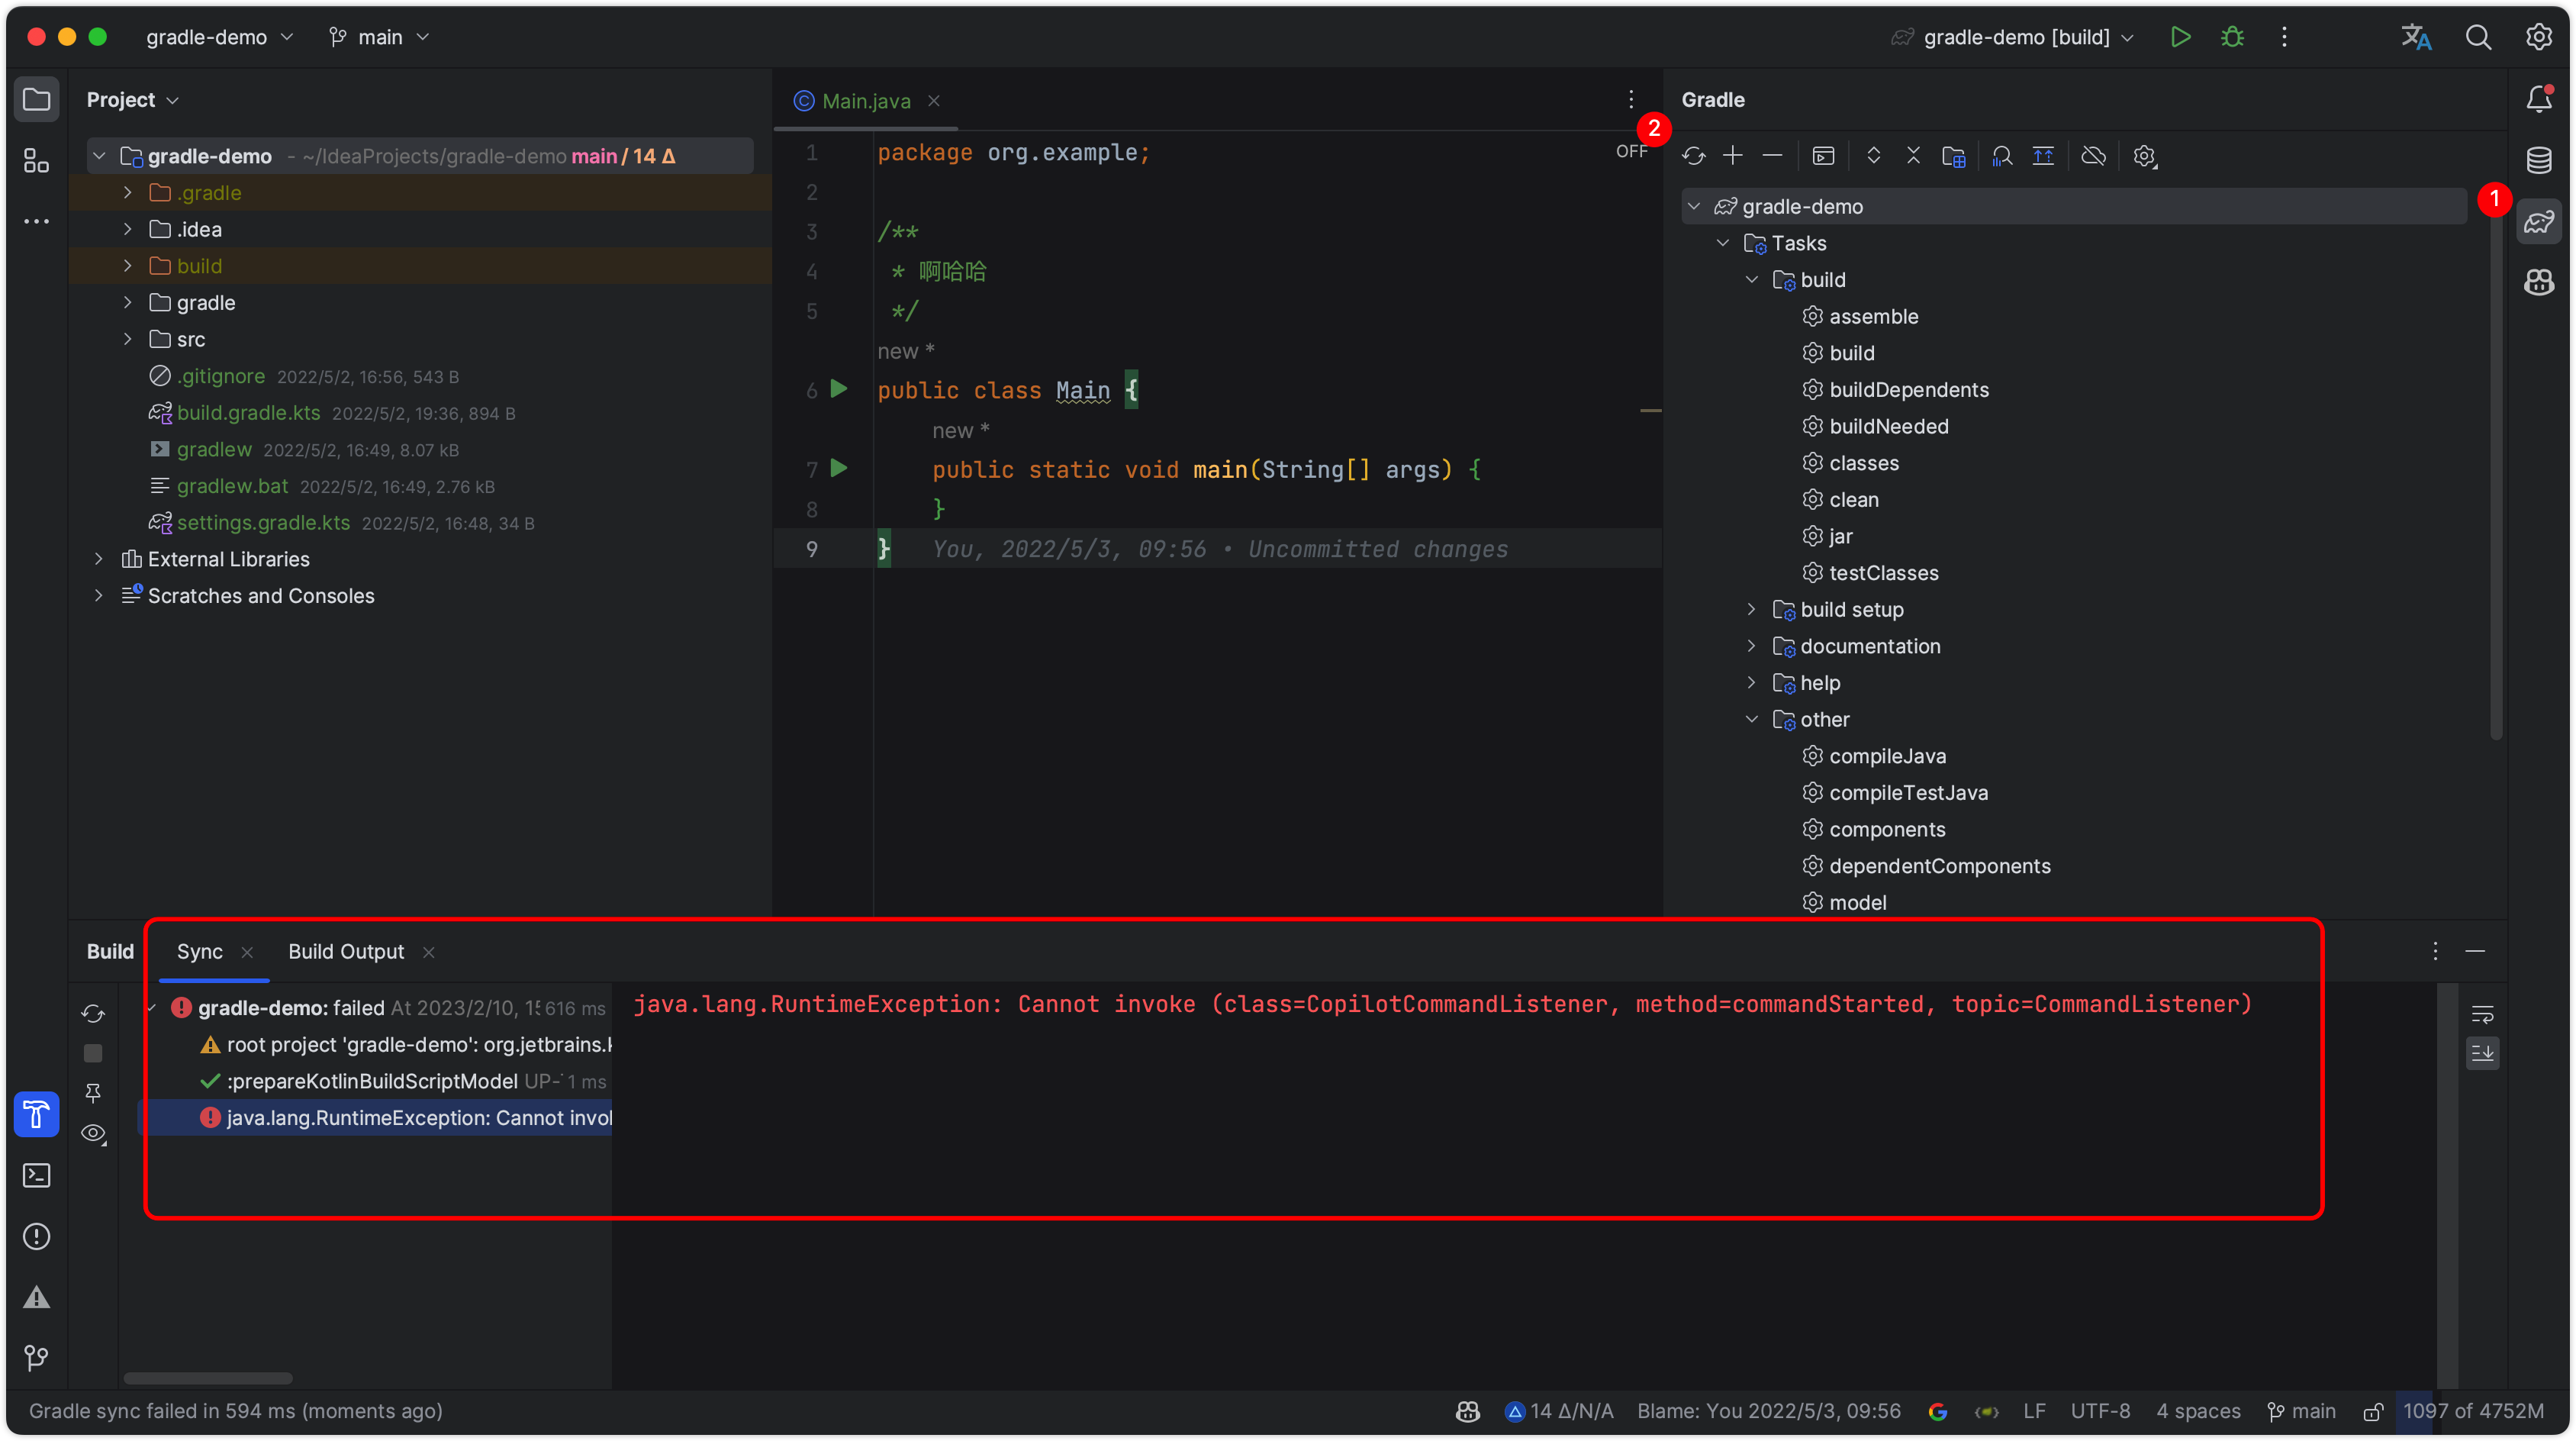Select the Main.java editor tab
2576x1441 pixels.
[x=865, y=101]
